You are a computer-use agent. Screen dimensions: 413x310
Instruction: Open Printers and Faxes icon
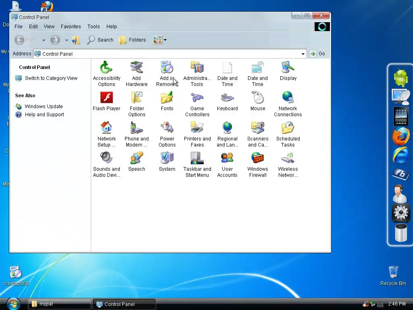point(197,128)
